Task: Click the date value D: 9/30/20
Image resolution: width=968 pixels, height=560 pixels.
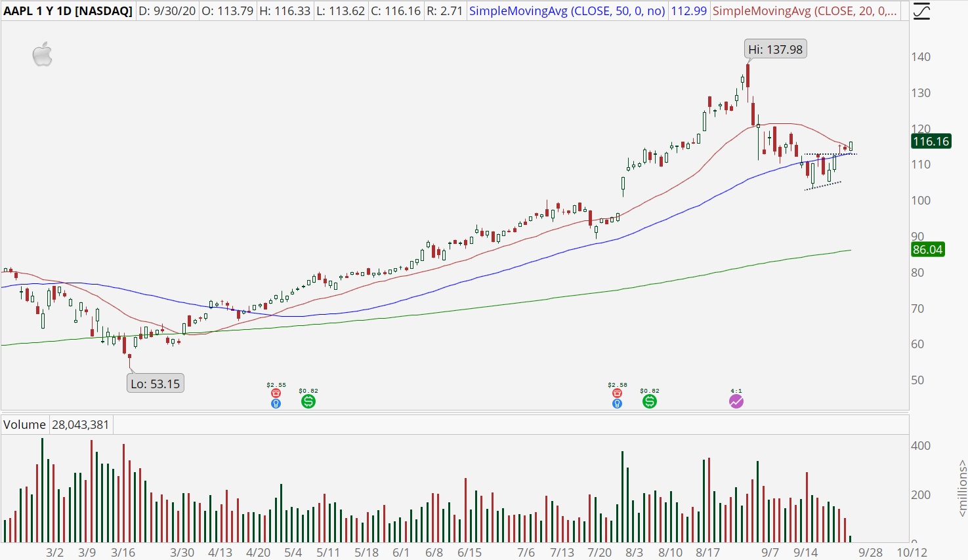Action: (167, 11)
